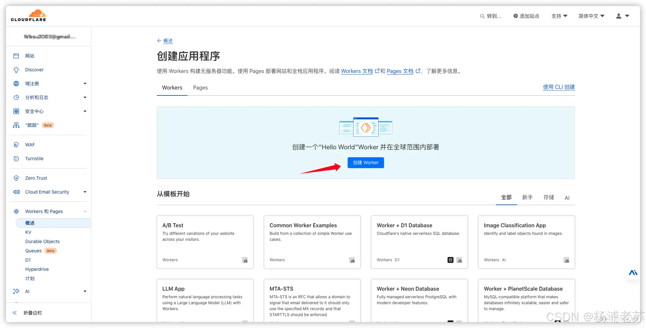646x328 pixels.
Task: Open the Pages 文档 link
Action: [400, 71]
